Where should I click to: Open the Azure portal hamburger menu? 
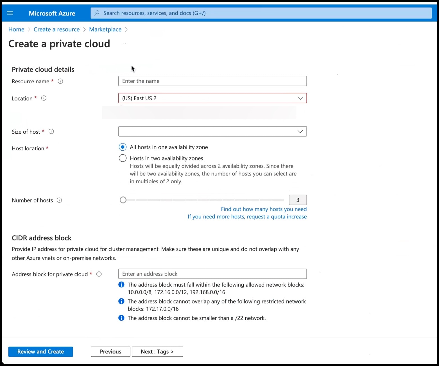pyautogui.click(x=10, y=13)
